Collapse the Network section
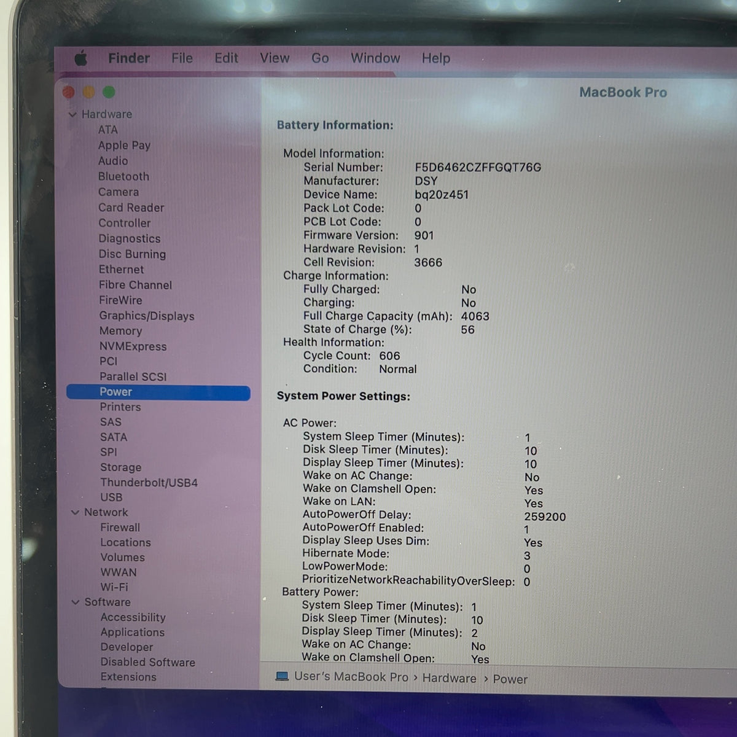 [x=75, y=512]
